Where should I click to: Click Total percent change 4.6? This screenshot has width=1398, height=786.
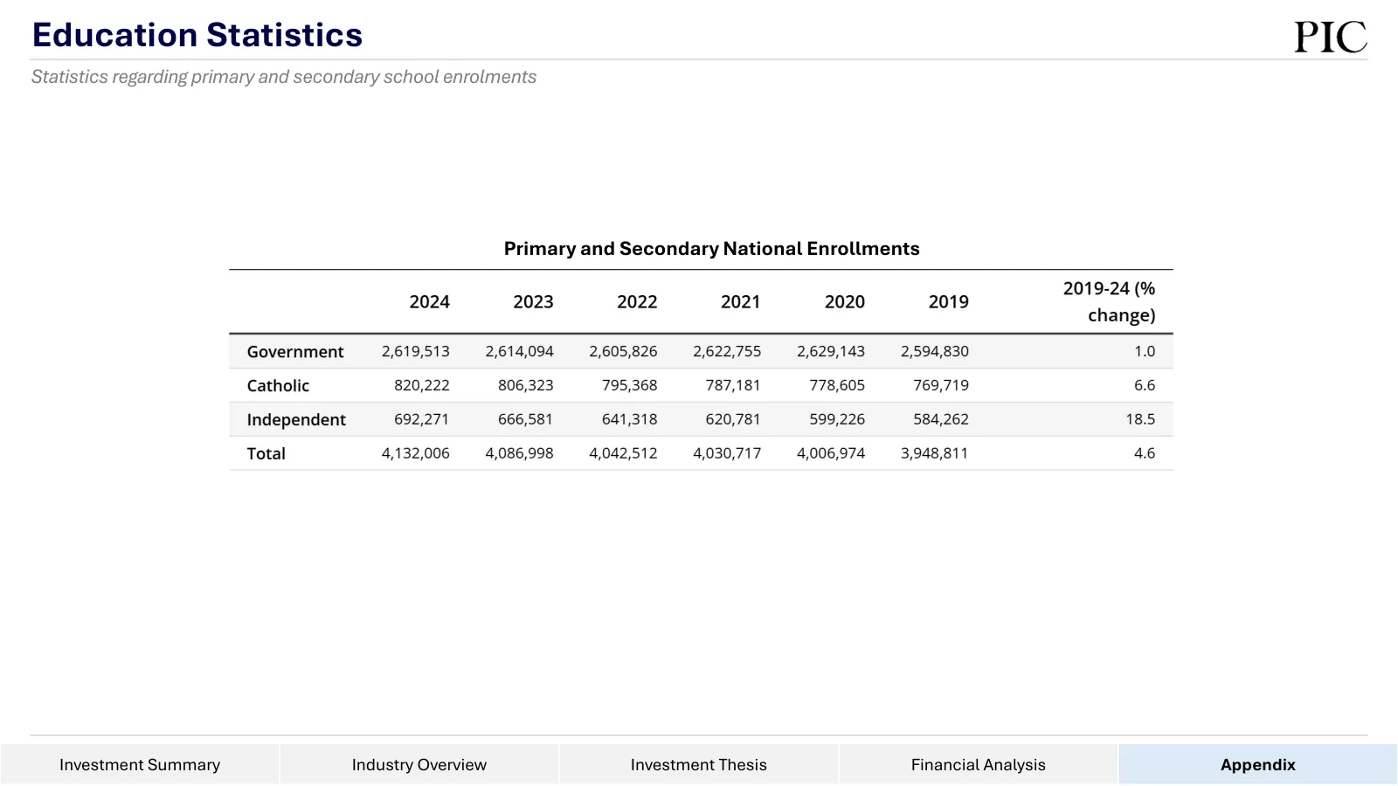pos(1145,453)
